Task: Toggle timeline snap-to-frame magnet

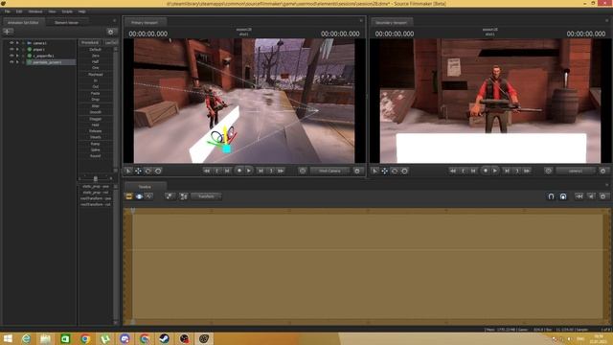Action: coord(563,196)
